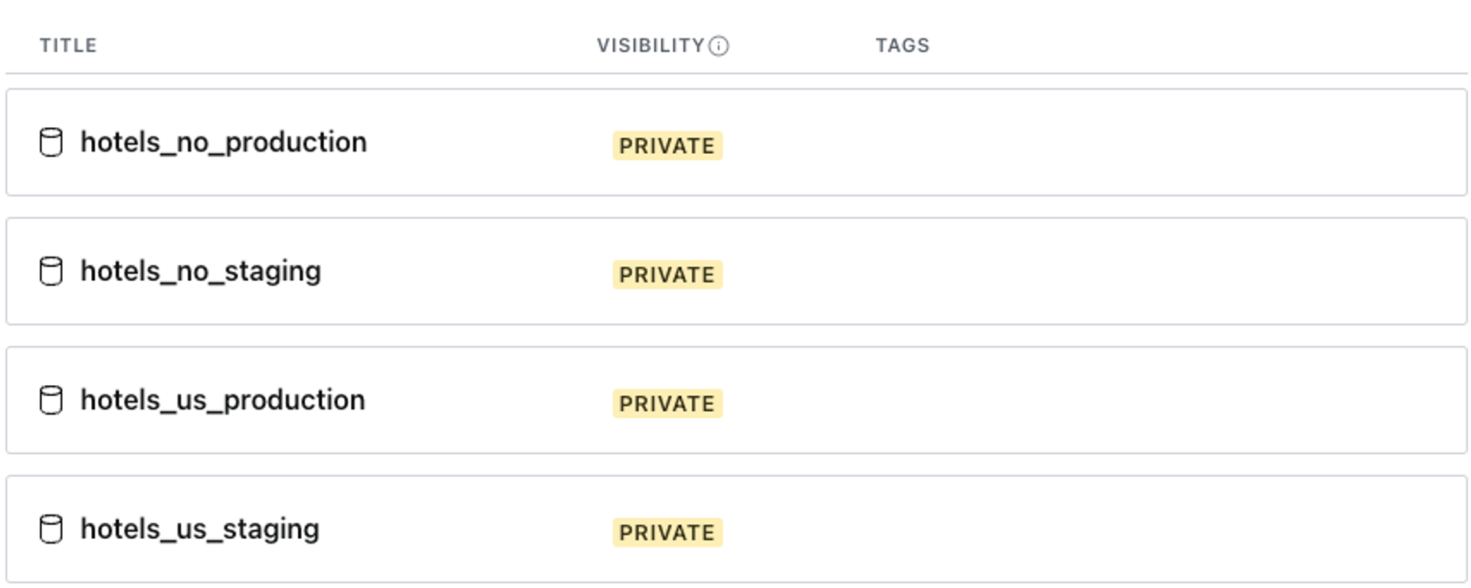Click the empty tags cell of hotels_us_staging

1073,529
